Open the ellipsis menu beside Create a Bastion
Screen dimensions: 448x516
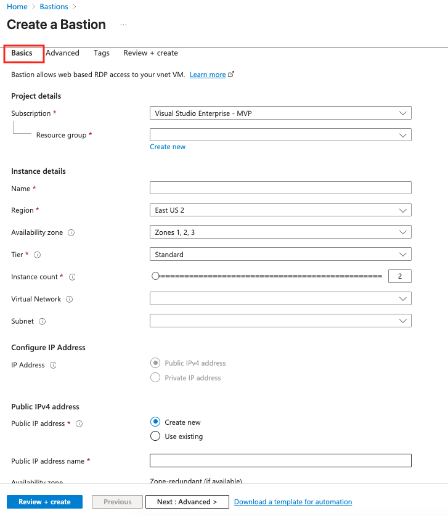[123, 25]
